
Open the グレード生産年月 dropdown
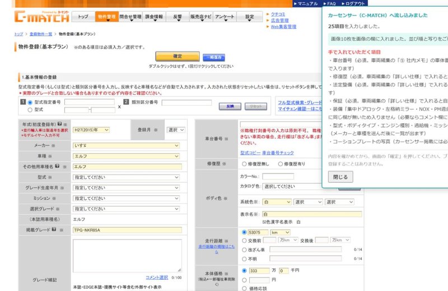pos(127,187)
